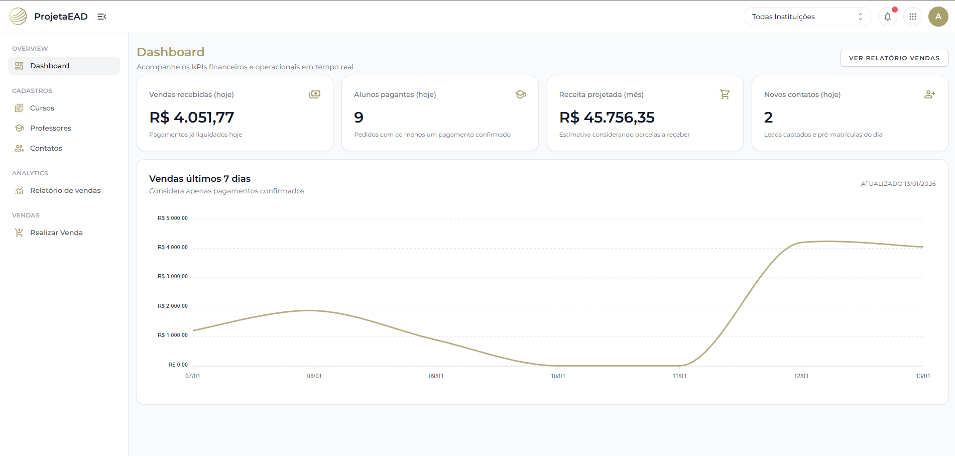
Task: Open the Contatos section
Action: pyautogui.click(x=46, y=148)
